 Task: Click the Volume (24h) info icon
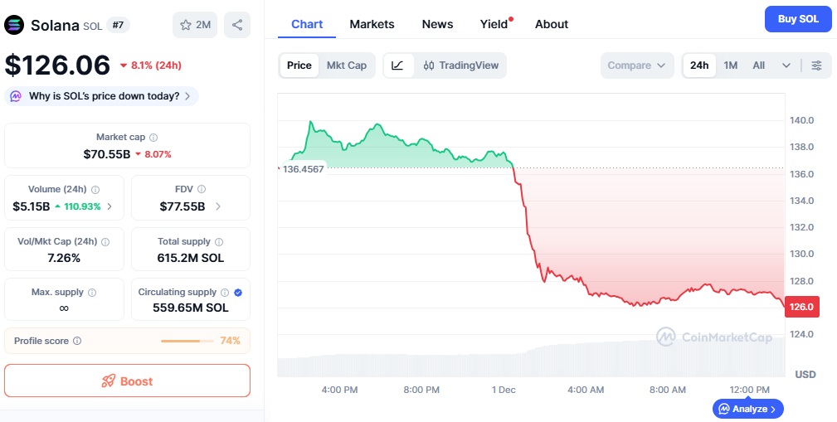click(x=95, y=189)
